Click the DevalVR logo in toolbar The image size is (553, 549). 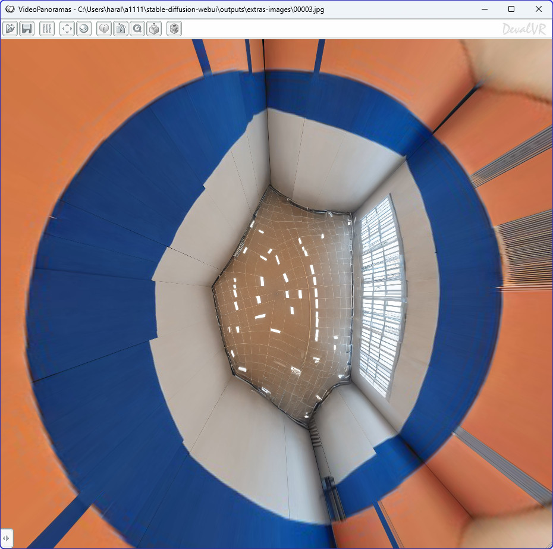523,29
